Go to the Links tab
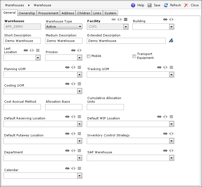 click(97, 13)
